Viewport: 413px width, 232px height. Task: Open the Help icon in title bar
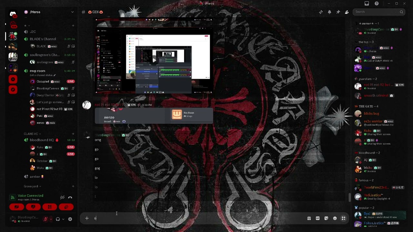click(377, 4)
